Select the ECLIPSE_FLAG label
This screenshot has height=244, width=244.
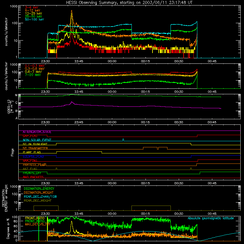click(x=33, y=156)
